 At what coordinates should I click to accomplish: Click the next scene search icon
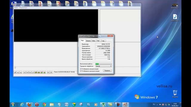coord(44,72)
